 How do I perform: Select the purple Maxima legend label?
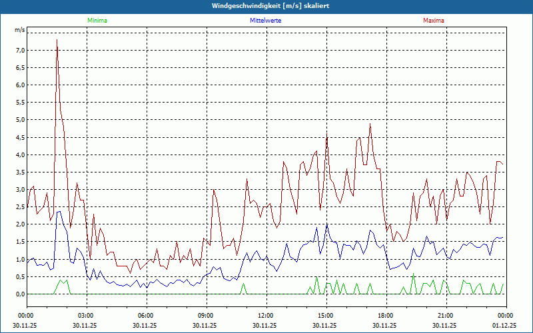tap(434, 21)
